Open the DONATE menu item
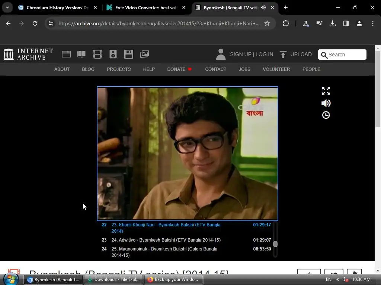Screen dimensions: 381x285 179,69
